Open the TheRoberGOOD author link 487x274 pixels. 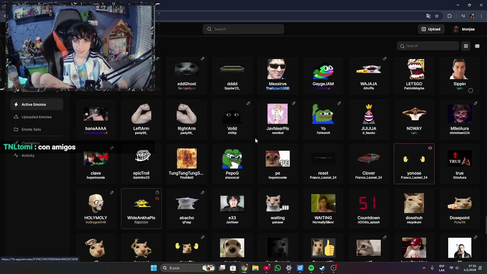click(278, 88)
